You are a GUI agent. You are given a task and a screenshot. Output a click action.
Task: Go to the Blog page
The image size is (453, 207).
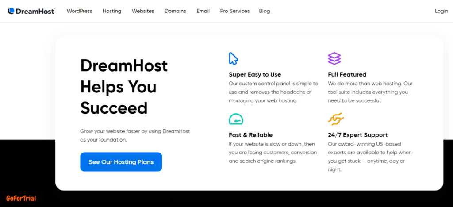pyautogui.click(x=265, y=11)
